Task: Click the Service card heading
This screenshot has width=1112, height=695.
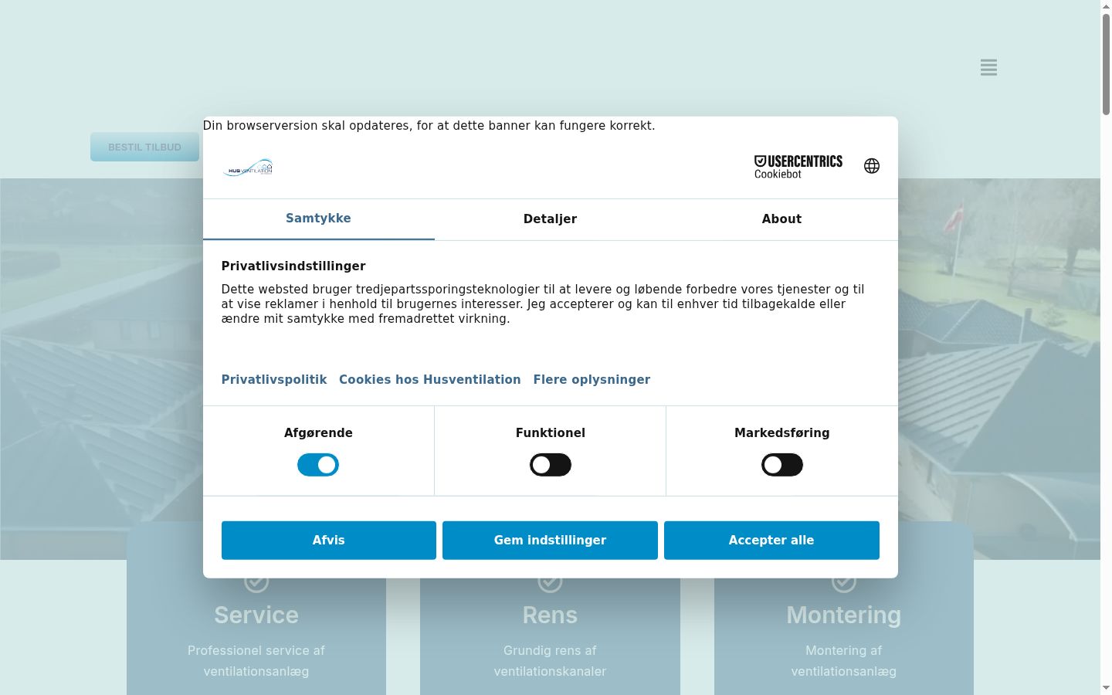Action: pos(256,615)
